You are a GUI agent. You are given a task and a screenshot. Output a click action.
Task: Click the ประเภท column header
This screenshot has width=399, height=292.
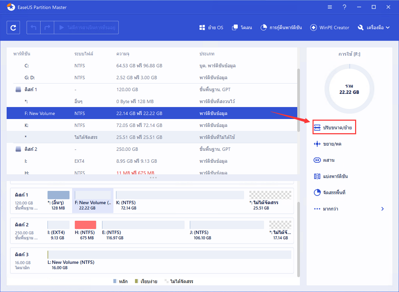(207, 54)
